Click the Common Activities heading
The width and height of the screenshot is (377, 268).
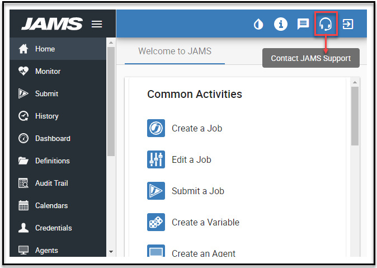click(195, 94)
